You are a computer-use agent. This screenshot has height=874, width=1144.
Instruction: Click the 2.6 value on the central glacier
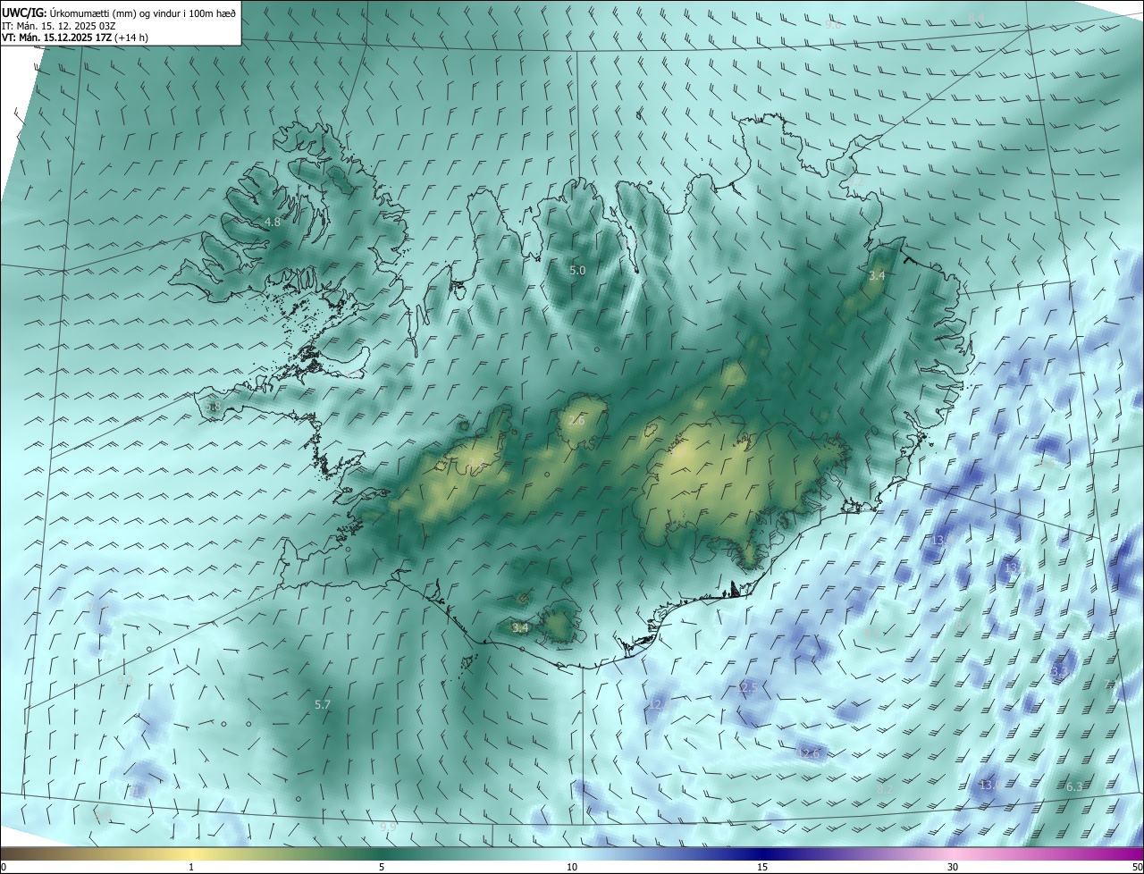(x=576, y=420)
